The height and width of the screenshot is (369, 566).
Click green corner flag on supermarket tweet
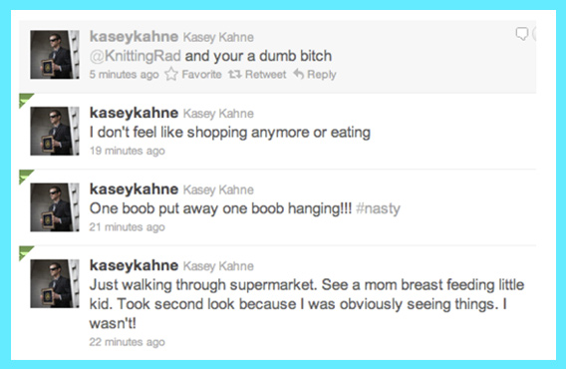pyautogui.click(x=26, y=252)
